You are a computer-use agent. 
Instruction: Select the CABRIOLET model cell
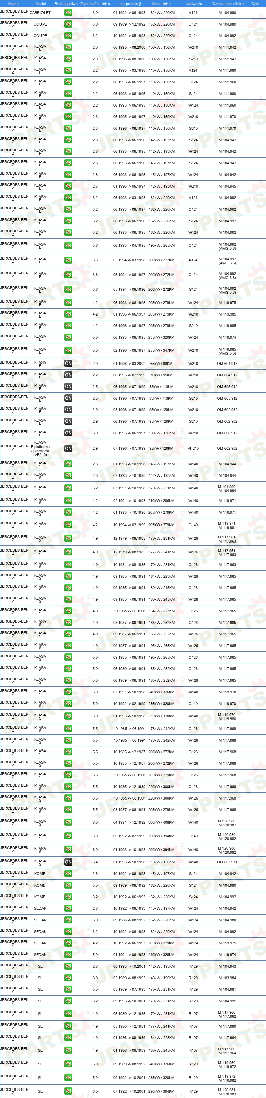click(40, 13)
